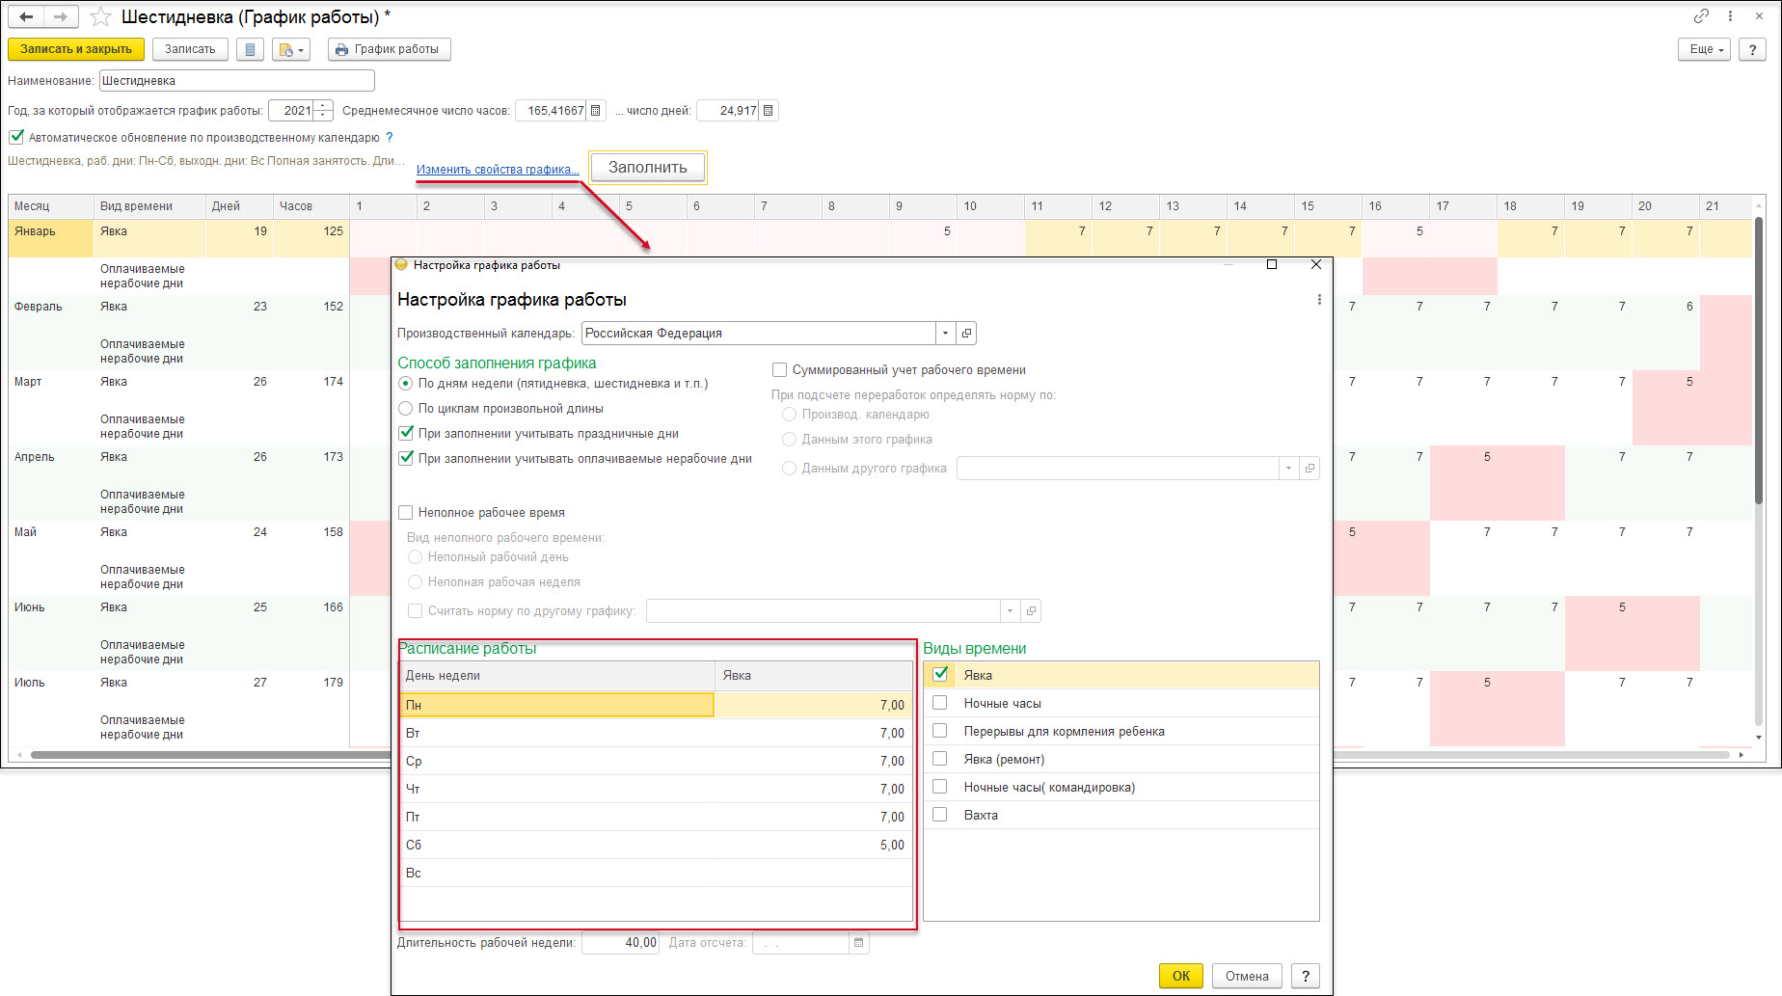Confirm dialog with OK

point(1181,976)
